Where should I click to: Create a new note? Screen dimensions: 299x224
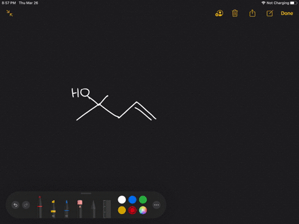point(270,13)
